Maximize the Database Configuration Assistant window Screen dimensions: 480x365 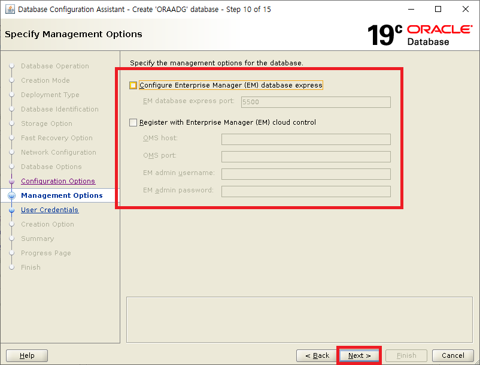(x=438, y=9)
